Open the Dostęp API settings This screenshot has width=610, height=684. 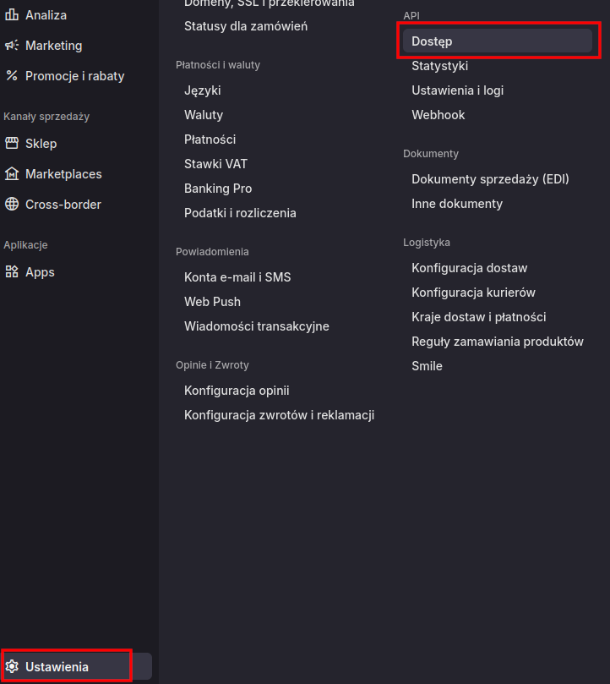[x=432, y=41]
